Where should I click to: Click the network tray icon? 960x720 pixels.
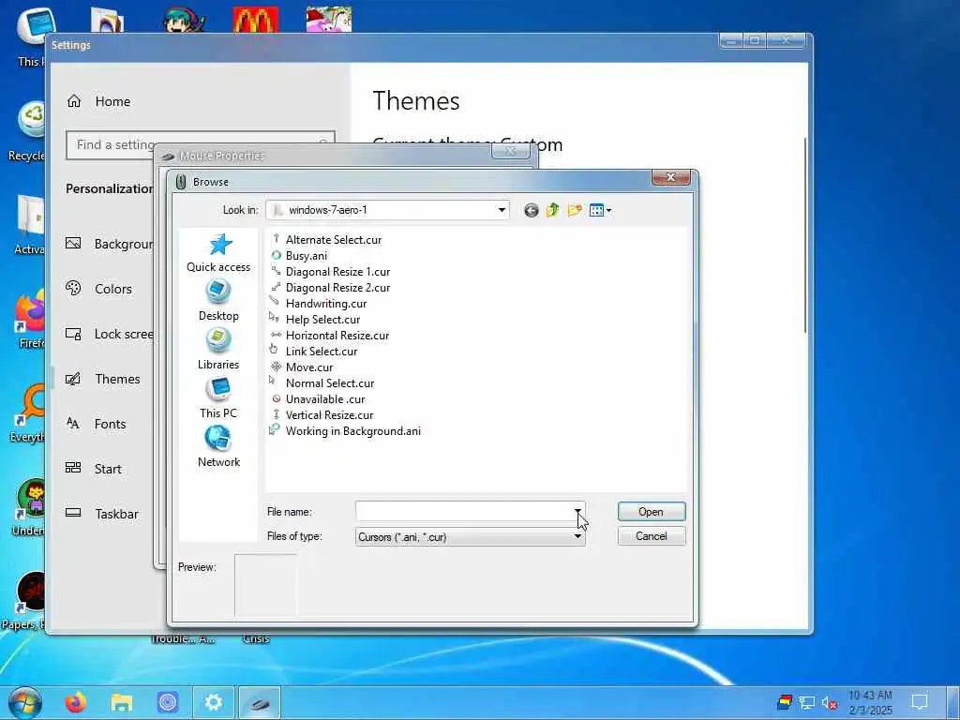pos(807,703)
